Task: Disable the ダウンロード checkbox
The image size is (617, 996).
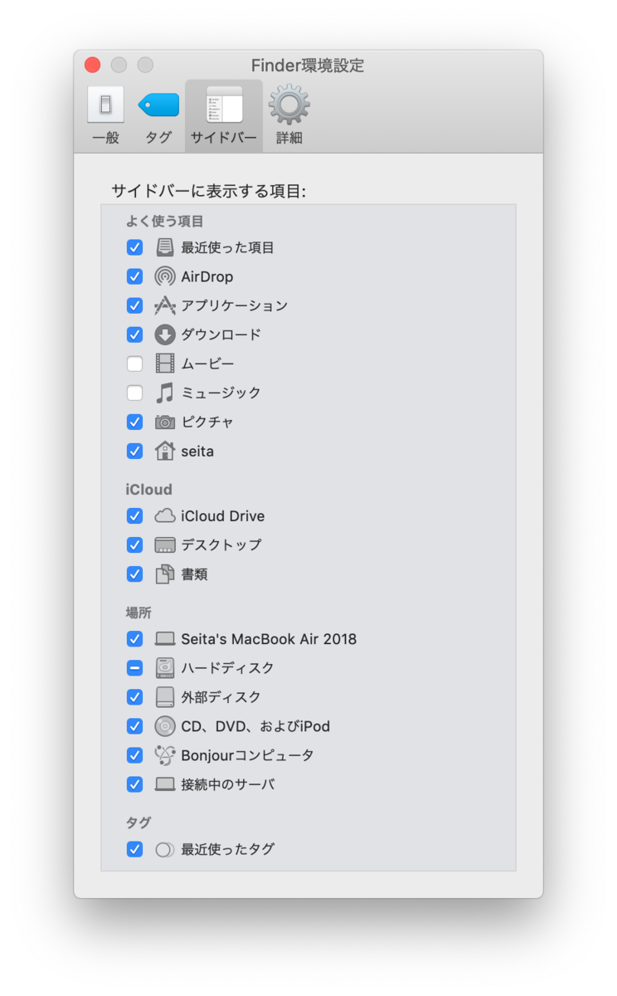Action: [x=134, y=334]
